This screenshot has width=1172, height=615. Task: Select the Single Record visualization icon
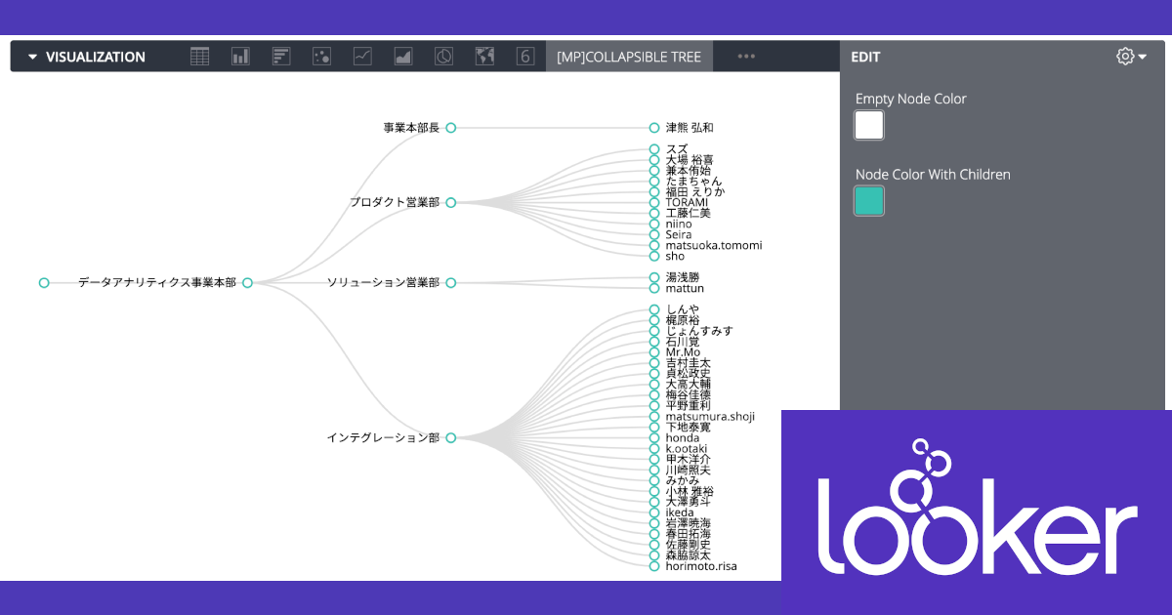281,56
